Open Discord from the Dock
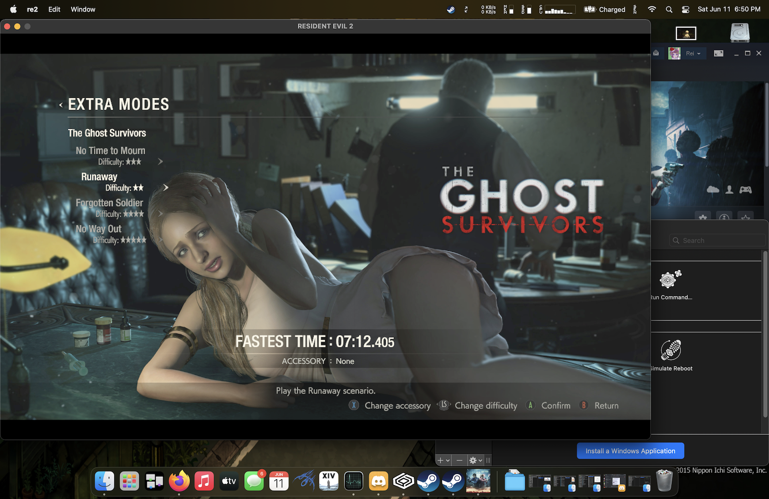This screenshot has height=499, width=769. point(379,481)
